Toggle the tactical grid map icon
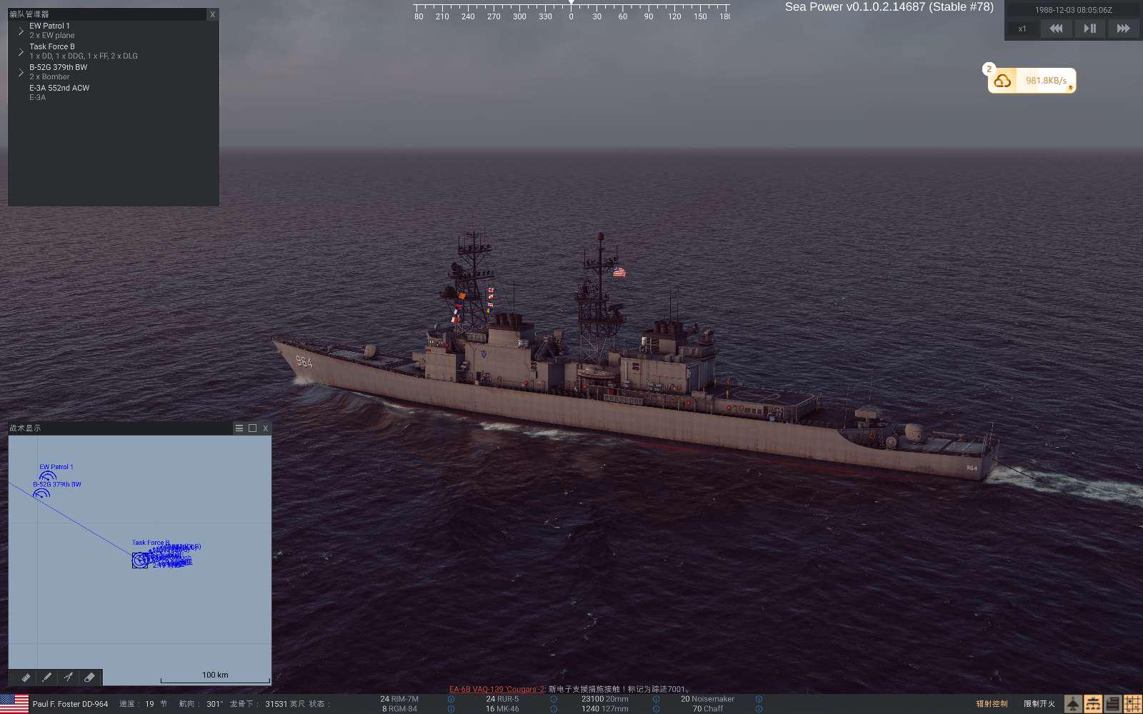Image resolution: width=1143 pixels, height=714 pixels. point(1132,704)
